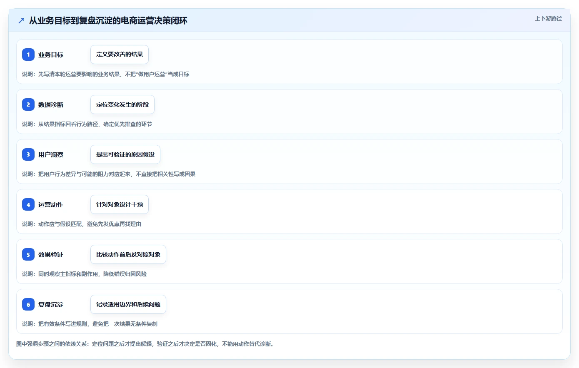This screenshot has width=579, height=368.
Task: Click the 定义要改善的结果 chip
Action: 120,55
